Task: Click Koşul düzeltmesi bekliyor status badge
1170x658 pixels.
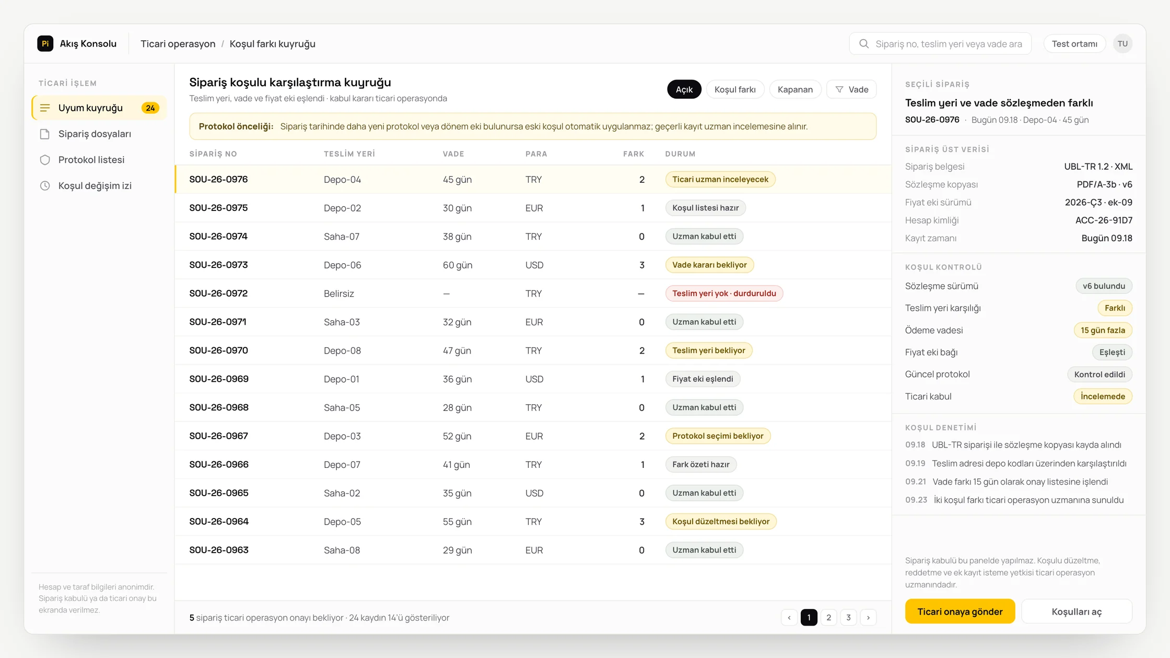Action: tap(721, 521)
